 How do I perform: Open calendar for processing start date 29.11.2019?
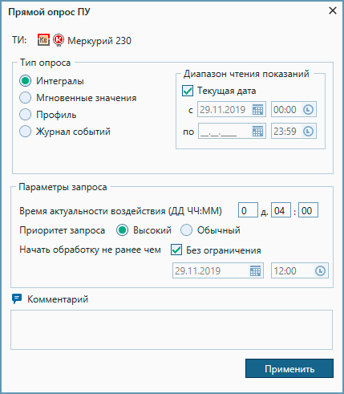(x=255, y=271)
